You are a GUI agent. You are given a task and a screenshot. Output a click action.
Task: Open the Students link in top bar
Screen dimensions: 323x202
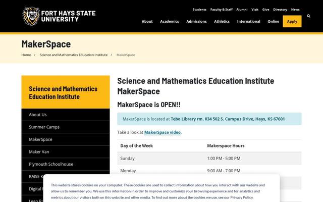pyautogui.click(x=199, y=10)
